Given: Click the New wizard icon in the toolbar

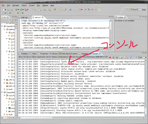Looking at the screenshot, I should (x=3, y=10).
